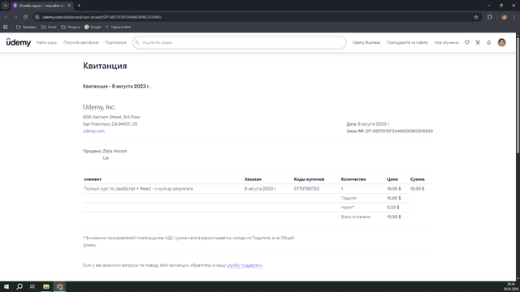Image resolution: width=520 pixels, height=292 pixels.
Task: Open a new browser tab
Action: pyautogui.click(x=79, y=6)
